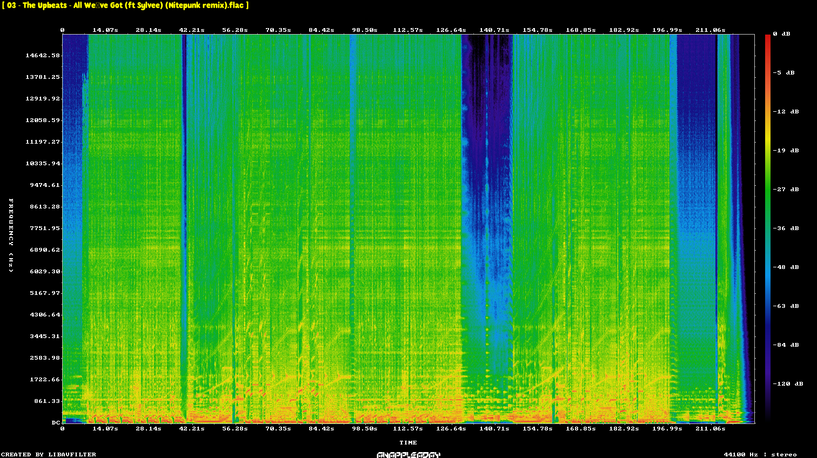The width and height of the screenshot is (817, 458).
Task: Click the DC label on frequency axis
Action: [x=56, y=423]
